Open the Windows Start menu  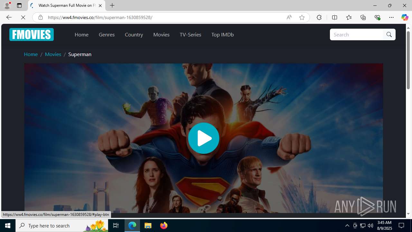tap(8, 226)
